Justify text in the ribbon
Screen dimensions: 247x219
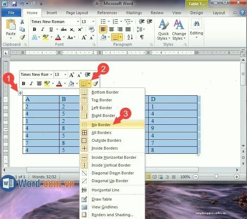pyautogui.click(x=128, y=29)
